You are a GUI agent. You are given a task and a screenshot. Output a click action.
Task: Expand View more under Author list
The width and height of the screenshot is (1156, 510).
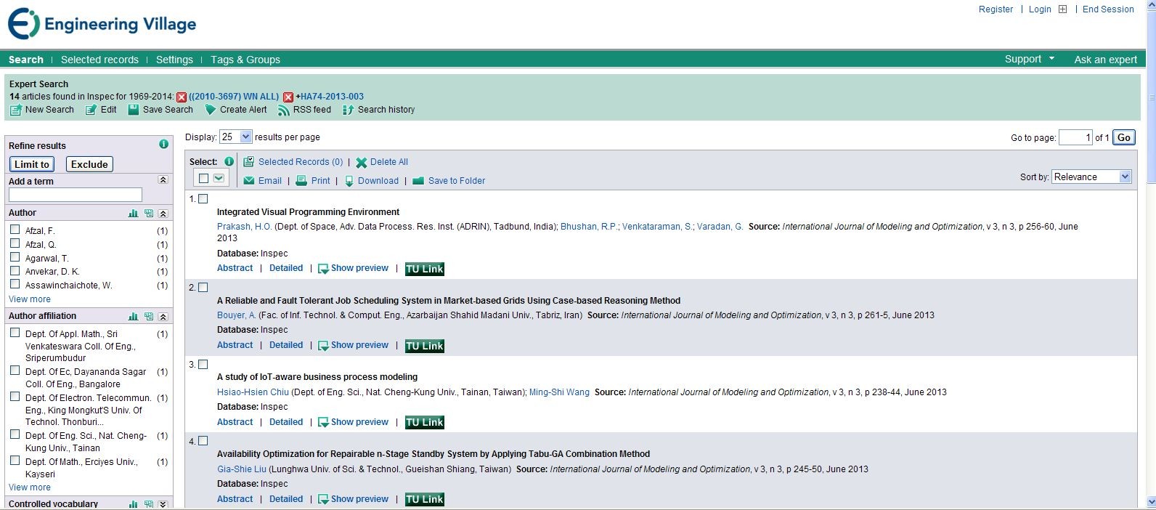[x=30, y=299]
